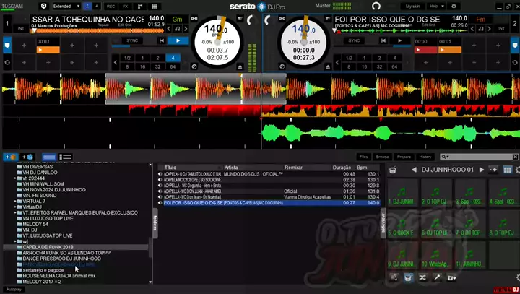Trigger the orange 00:03 cue on deck 1
Image resolution: width=520 pixels, height=294 pixels.
point(48,50)
